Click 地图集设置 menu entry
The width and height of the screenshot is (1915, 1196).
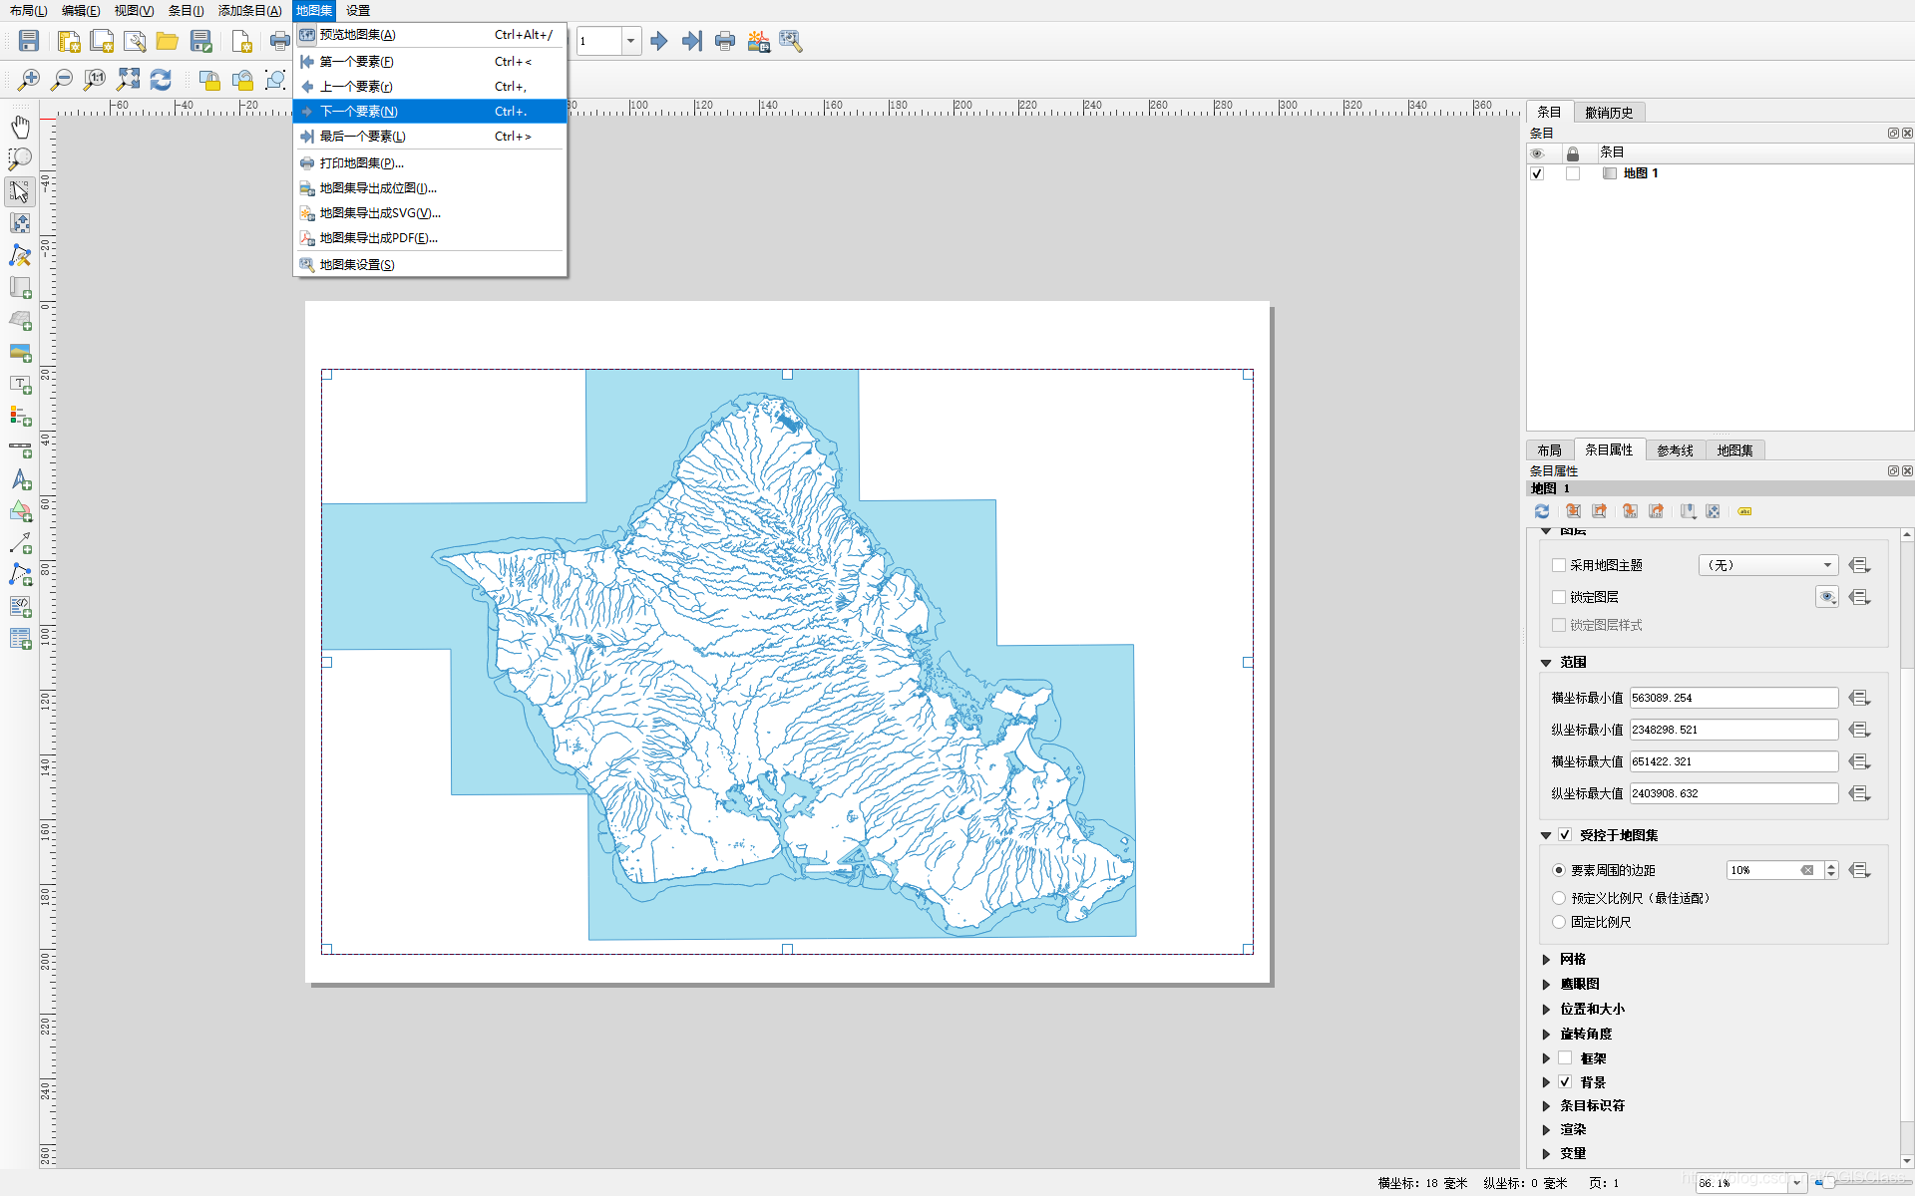click(357, 264)
